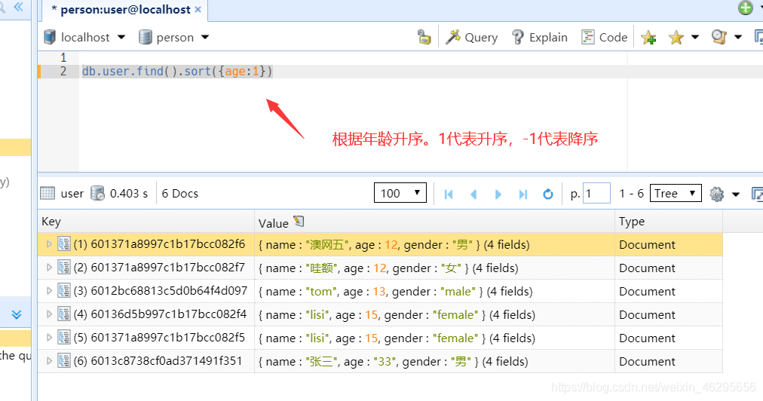
Task: Click the localhost server icon
Action: click(50, 37)
